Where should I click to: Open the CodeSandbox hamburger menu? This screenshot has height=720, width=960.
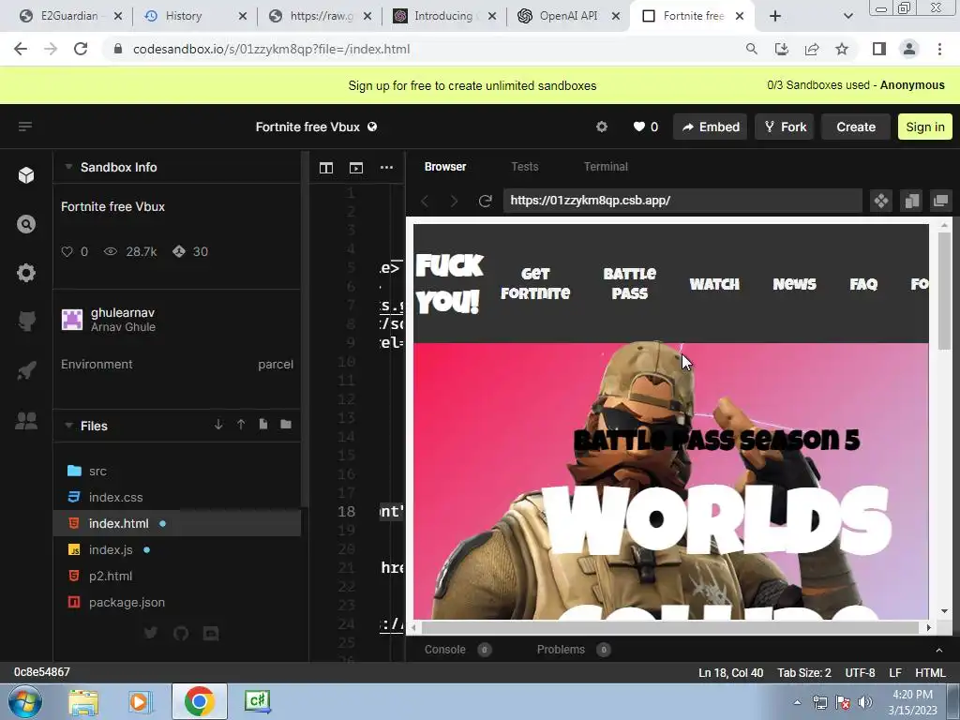pyautogui.click(x=25, y=127)
